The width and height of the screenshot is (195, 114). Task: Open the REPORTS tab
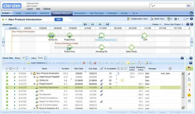(x=45, y=13)
